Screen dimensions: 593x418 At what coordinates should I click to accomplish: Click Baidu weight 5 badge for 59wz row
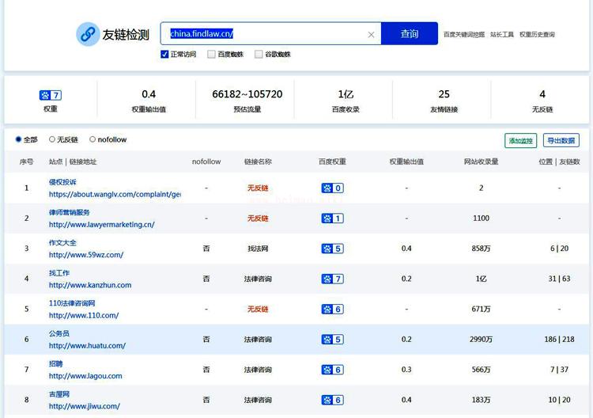(x=332, y=249)
